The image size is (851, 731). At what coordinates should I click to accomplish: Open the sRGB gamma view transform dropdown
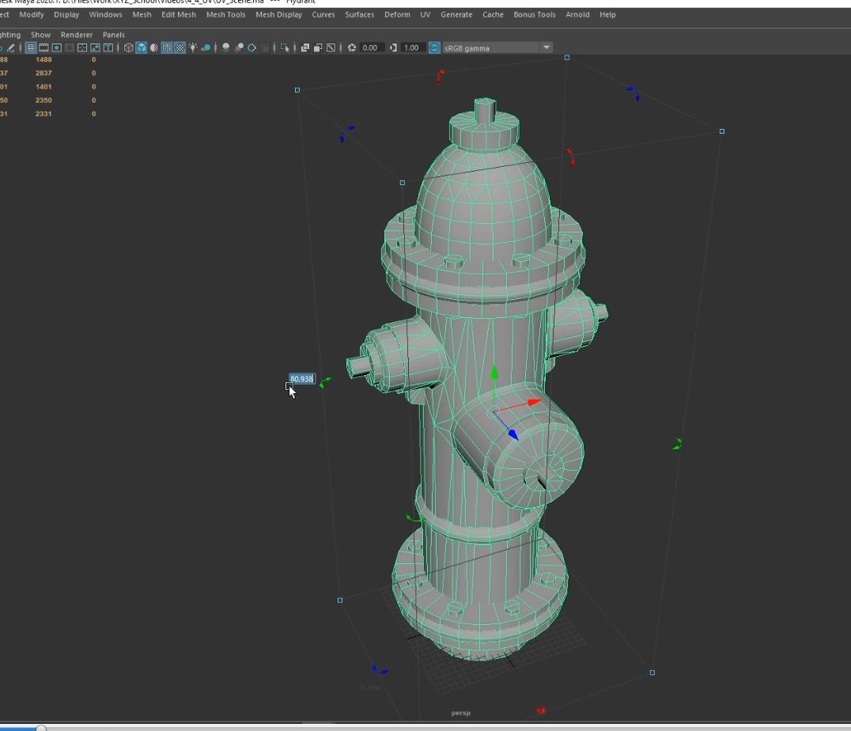click(546, 47)
